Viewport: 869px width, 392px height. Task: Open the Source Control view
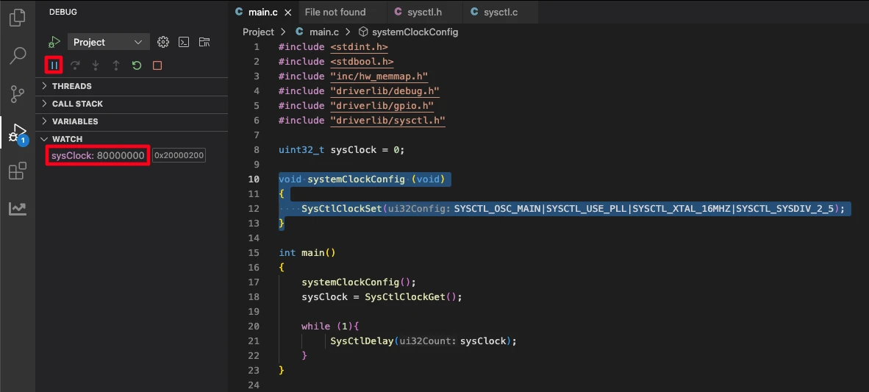[x=17, y=93]
